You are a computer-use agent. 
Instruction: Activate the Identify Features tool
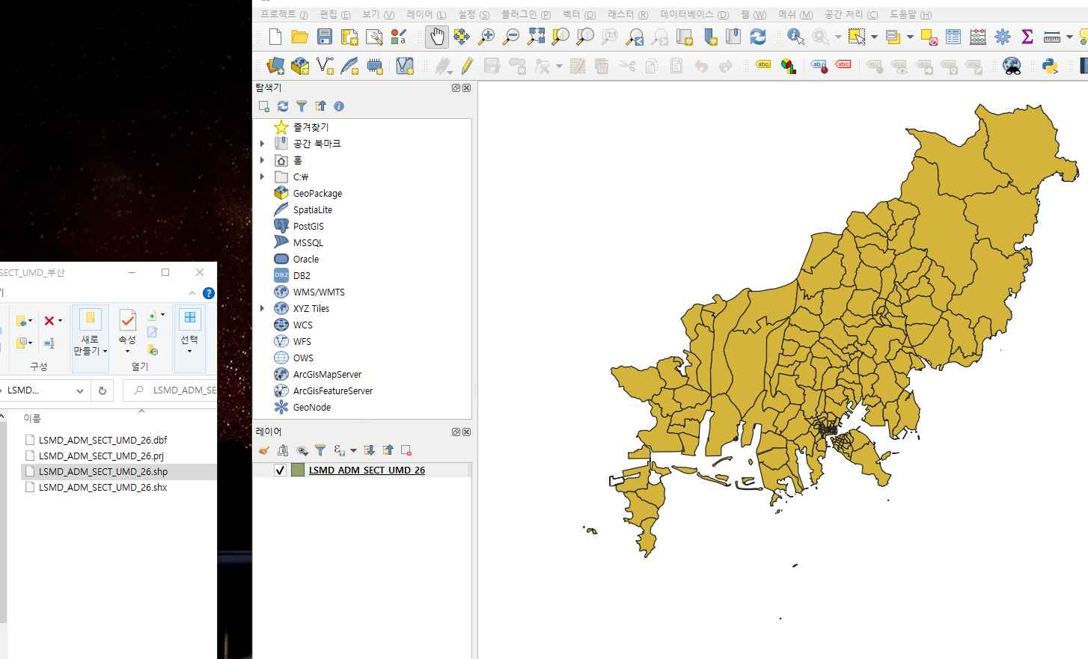[796, 37]
